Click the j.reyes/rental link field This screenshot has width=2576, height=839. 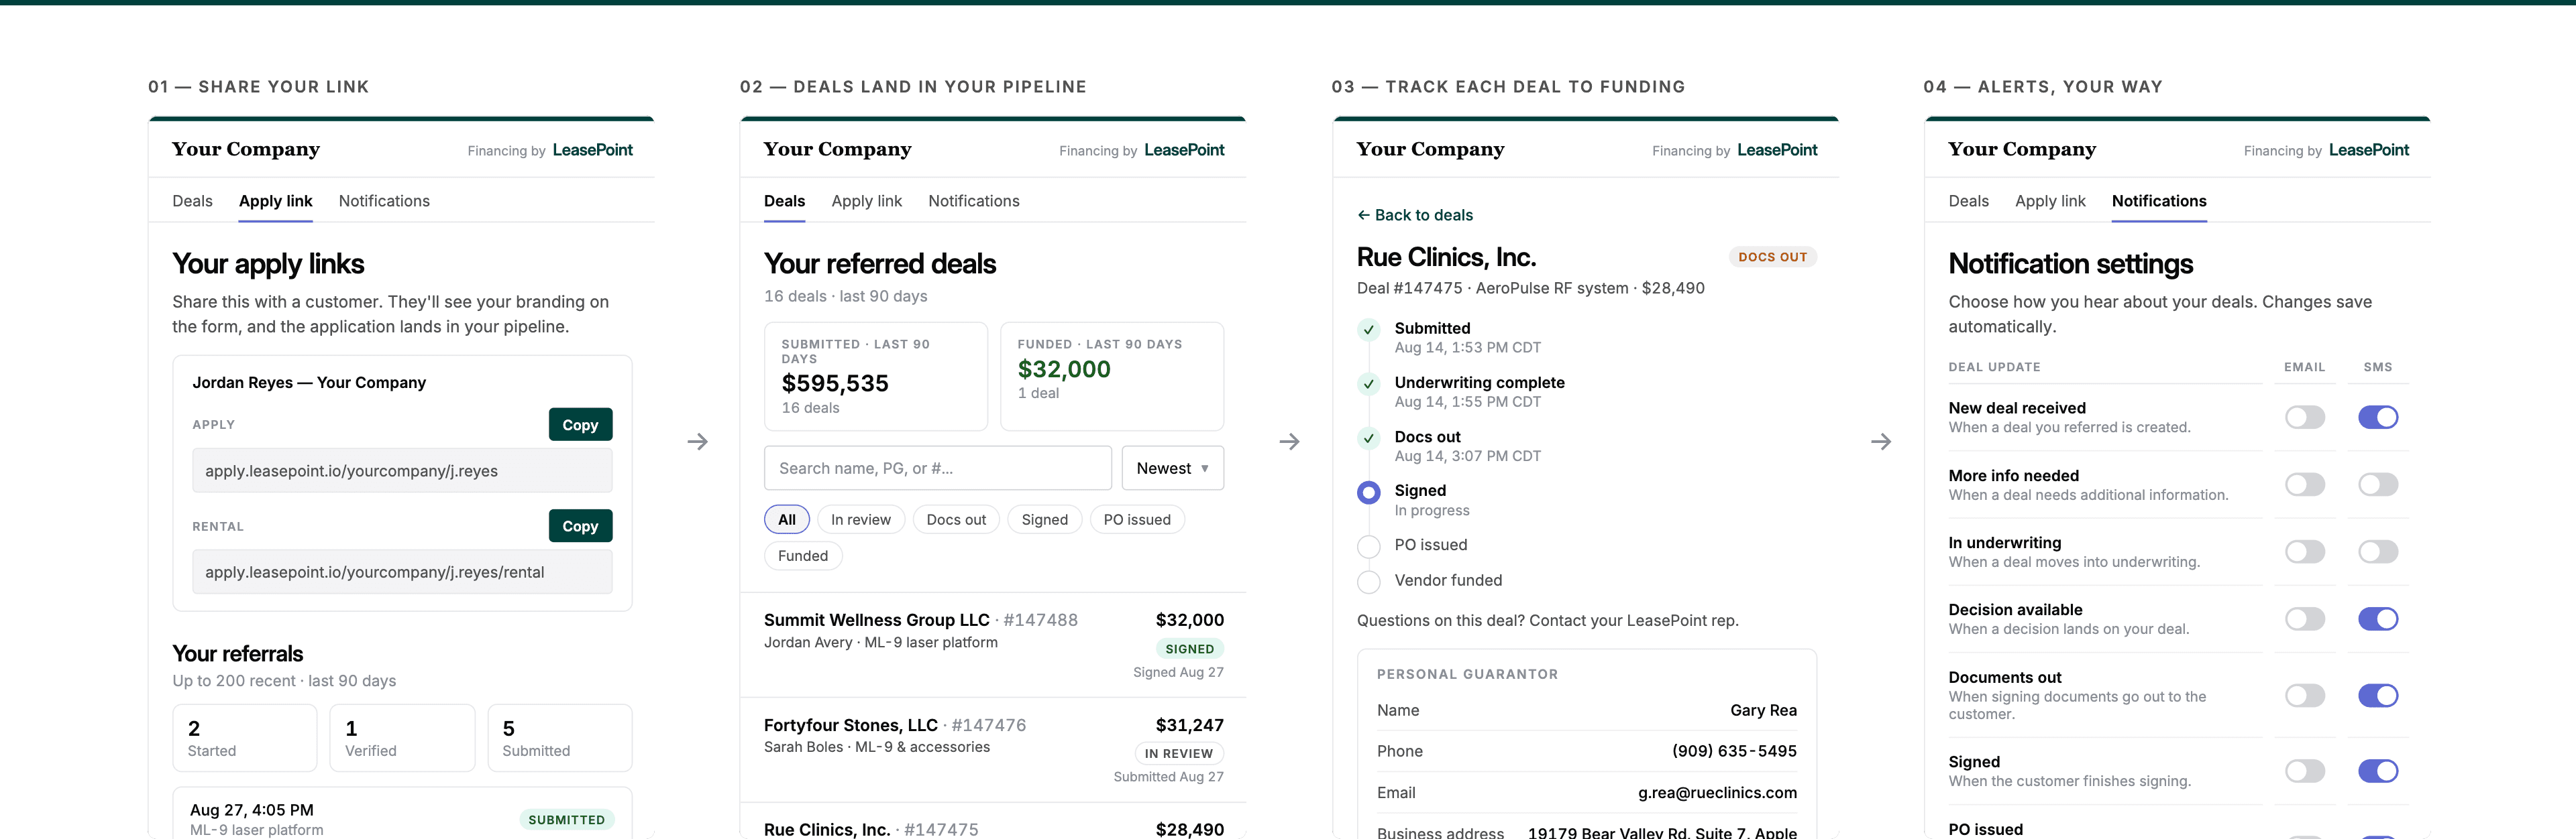click(402, 572)
